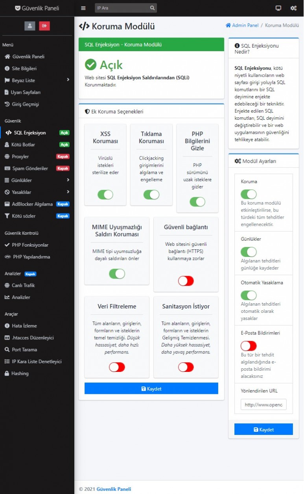
Task: Click the Güvenlik Paneli footer link
Action: click(114, 489)
